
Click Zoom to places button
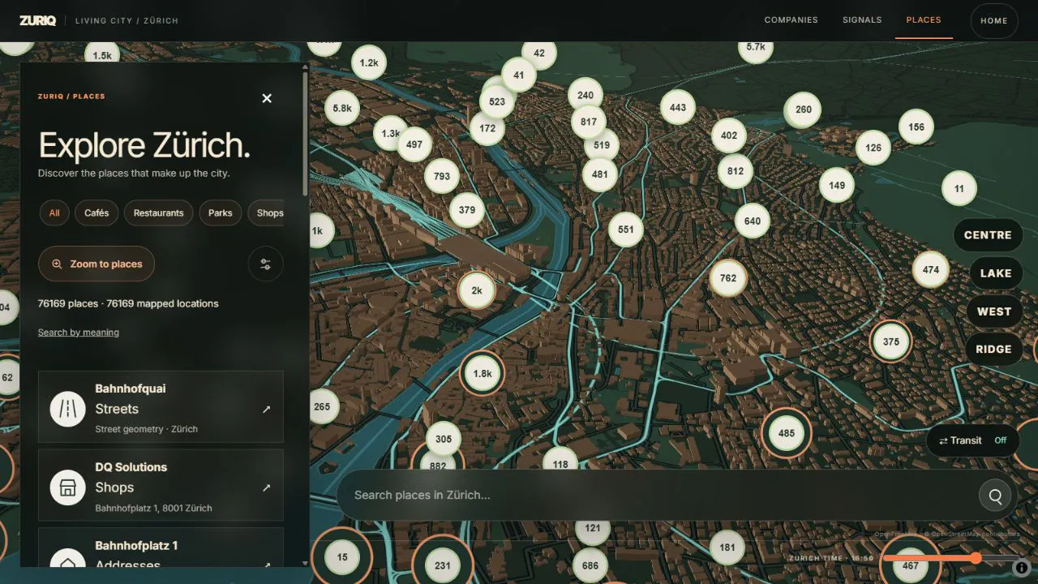coord(97,264)
